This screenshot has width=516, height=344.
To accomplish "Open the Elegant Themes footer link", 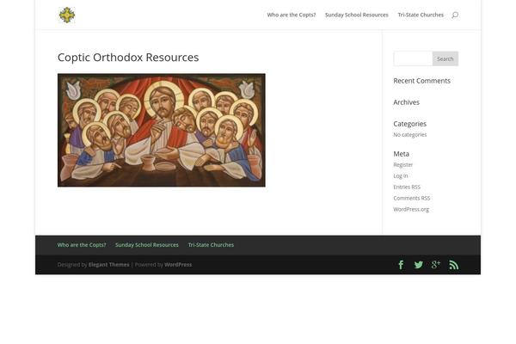I will [x=109, y=265].
